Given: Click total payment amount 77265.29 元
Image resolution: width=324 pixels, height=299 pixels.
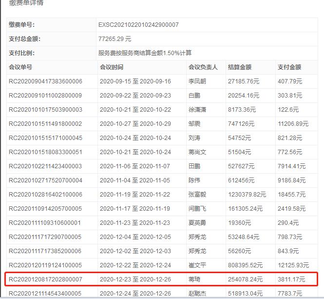Looking at the screenshot, I should click(x=114, y=39).
